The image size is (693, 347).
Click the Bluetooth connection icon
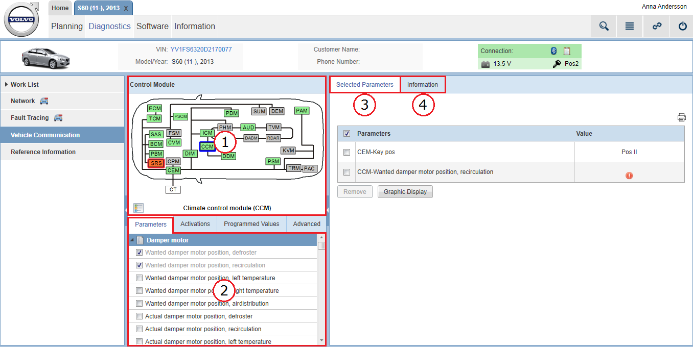553,51
